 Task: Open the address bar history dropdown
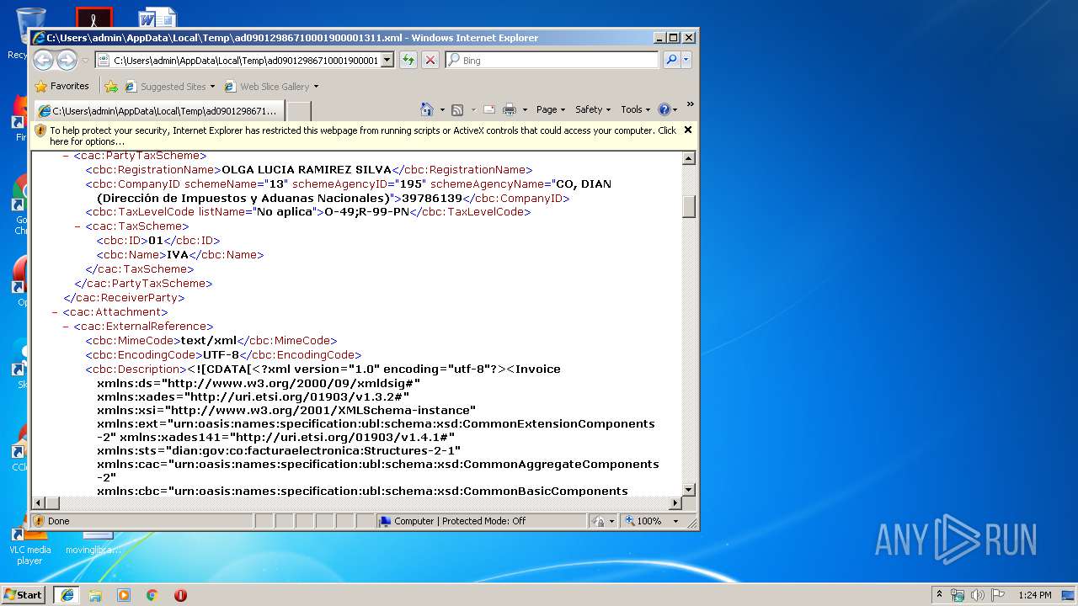[387, 60]
